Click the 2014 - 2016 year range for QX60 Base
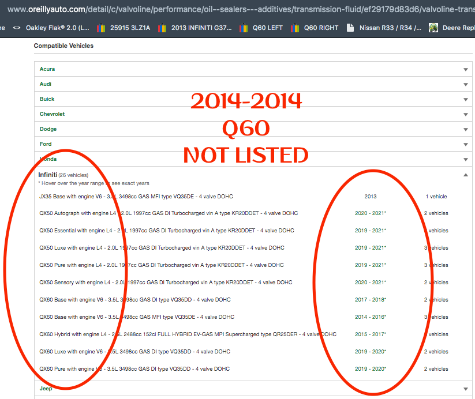Screen dimensions: 475x399 point(370,317)
